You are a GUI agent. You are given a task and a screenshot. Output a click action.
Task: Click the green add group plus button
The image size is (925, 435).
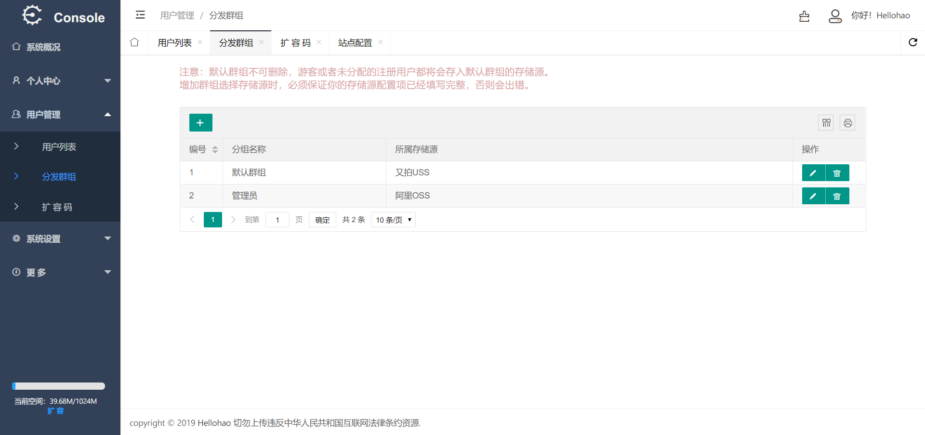click(200, 123)
